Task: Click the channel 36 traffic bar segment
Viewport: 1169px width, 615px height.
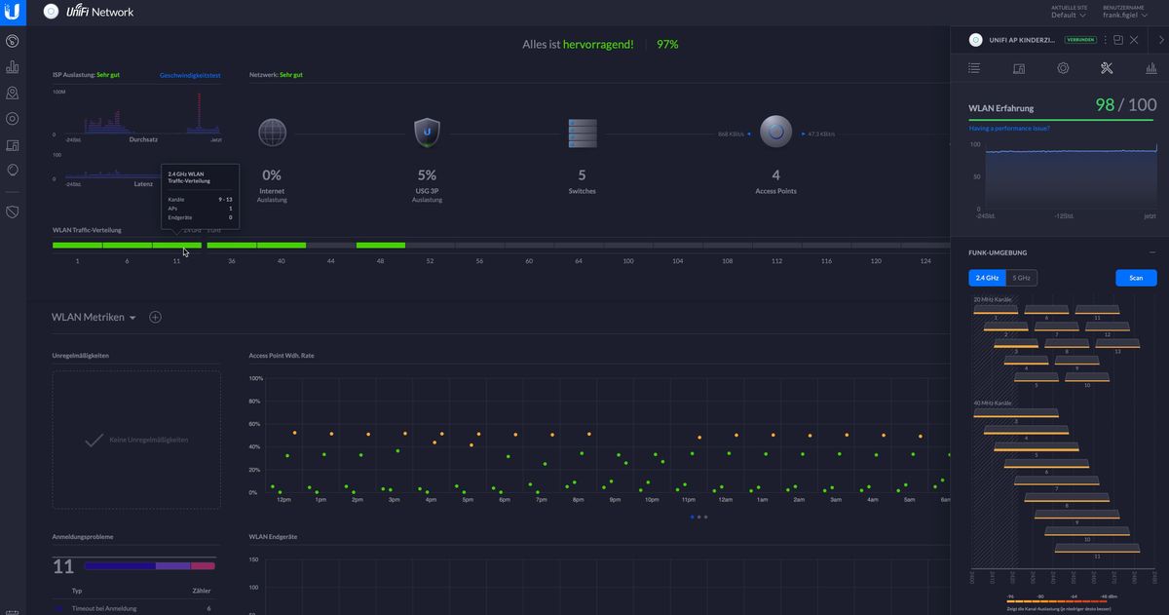Action: point(231,246)
